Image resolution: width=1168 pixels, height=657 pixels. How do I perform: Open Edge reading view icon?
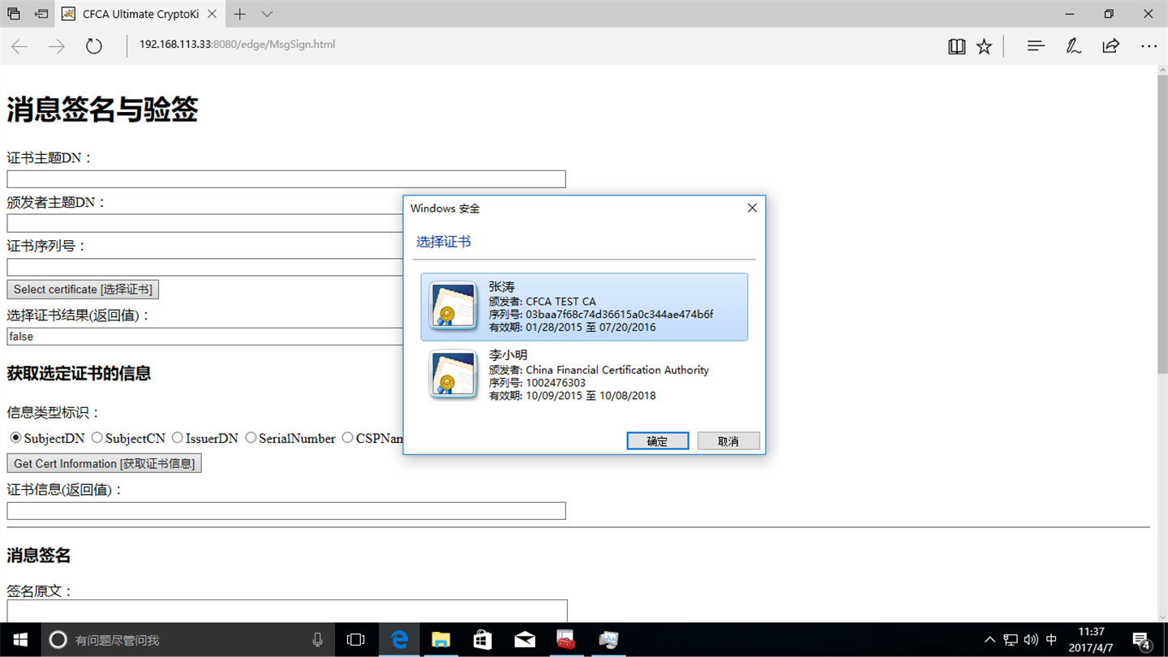tap(957, 46)
